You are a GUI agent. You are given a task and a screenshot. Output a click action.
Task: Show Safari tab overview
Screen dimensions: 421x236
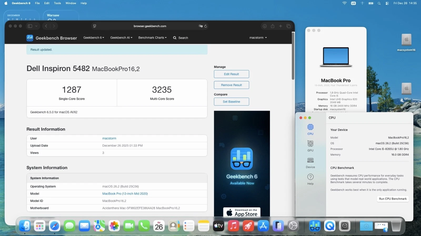tap(288, 26)
